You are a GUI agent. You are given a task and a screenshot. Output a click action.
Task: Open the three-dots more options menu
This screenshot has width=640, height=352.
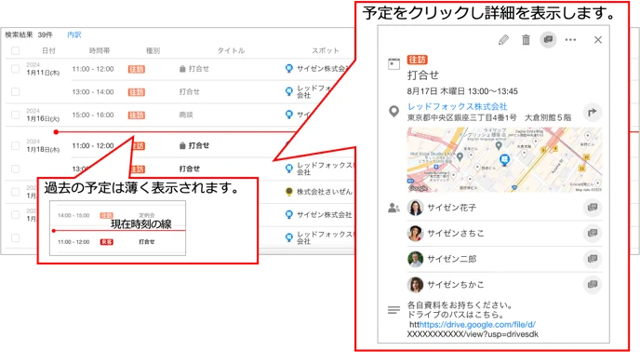click(570, 40)
